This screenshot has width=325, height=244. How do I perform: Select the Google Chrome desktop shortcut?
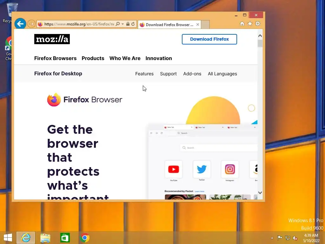[x=9, y=49]
